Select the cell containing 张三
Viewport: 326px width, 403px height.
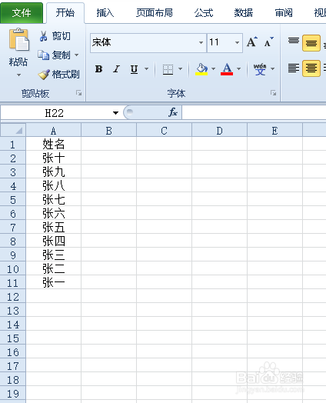pos(53,255)
